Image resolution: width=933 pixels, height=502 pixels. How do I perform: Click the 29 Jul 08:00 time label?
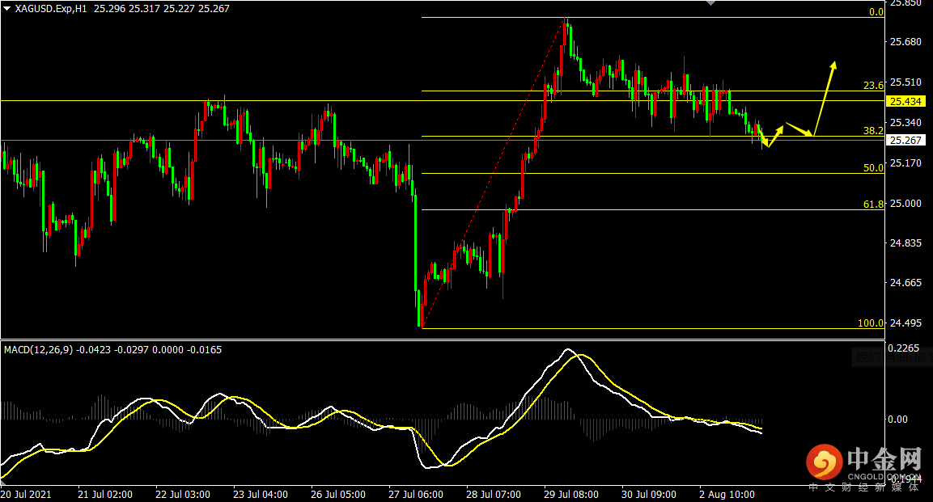(x=571, y=494)
